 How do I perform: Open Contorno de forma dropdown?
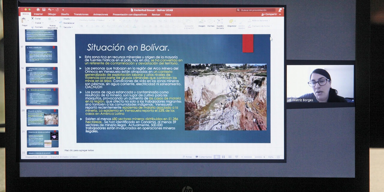pos(260,26)
